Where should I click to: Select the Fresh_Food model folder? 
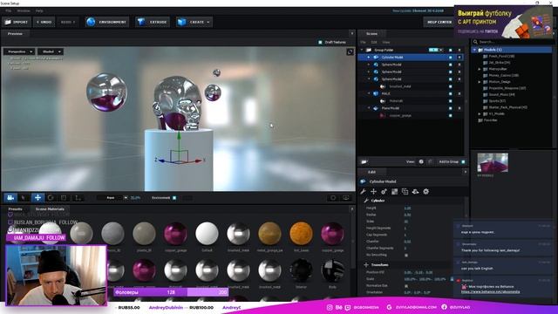click(x=501, y=56)
